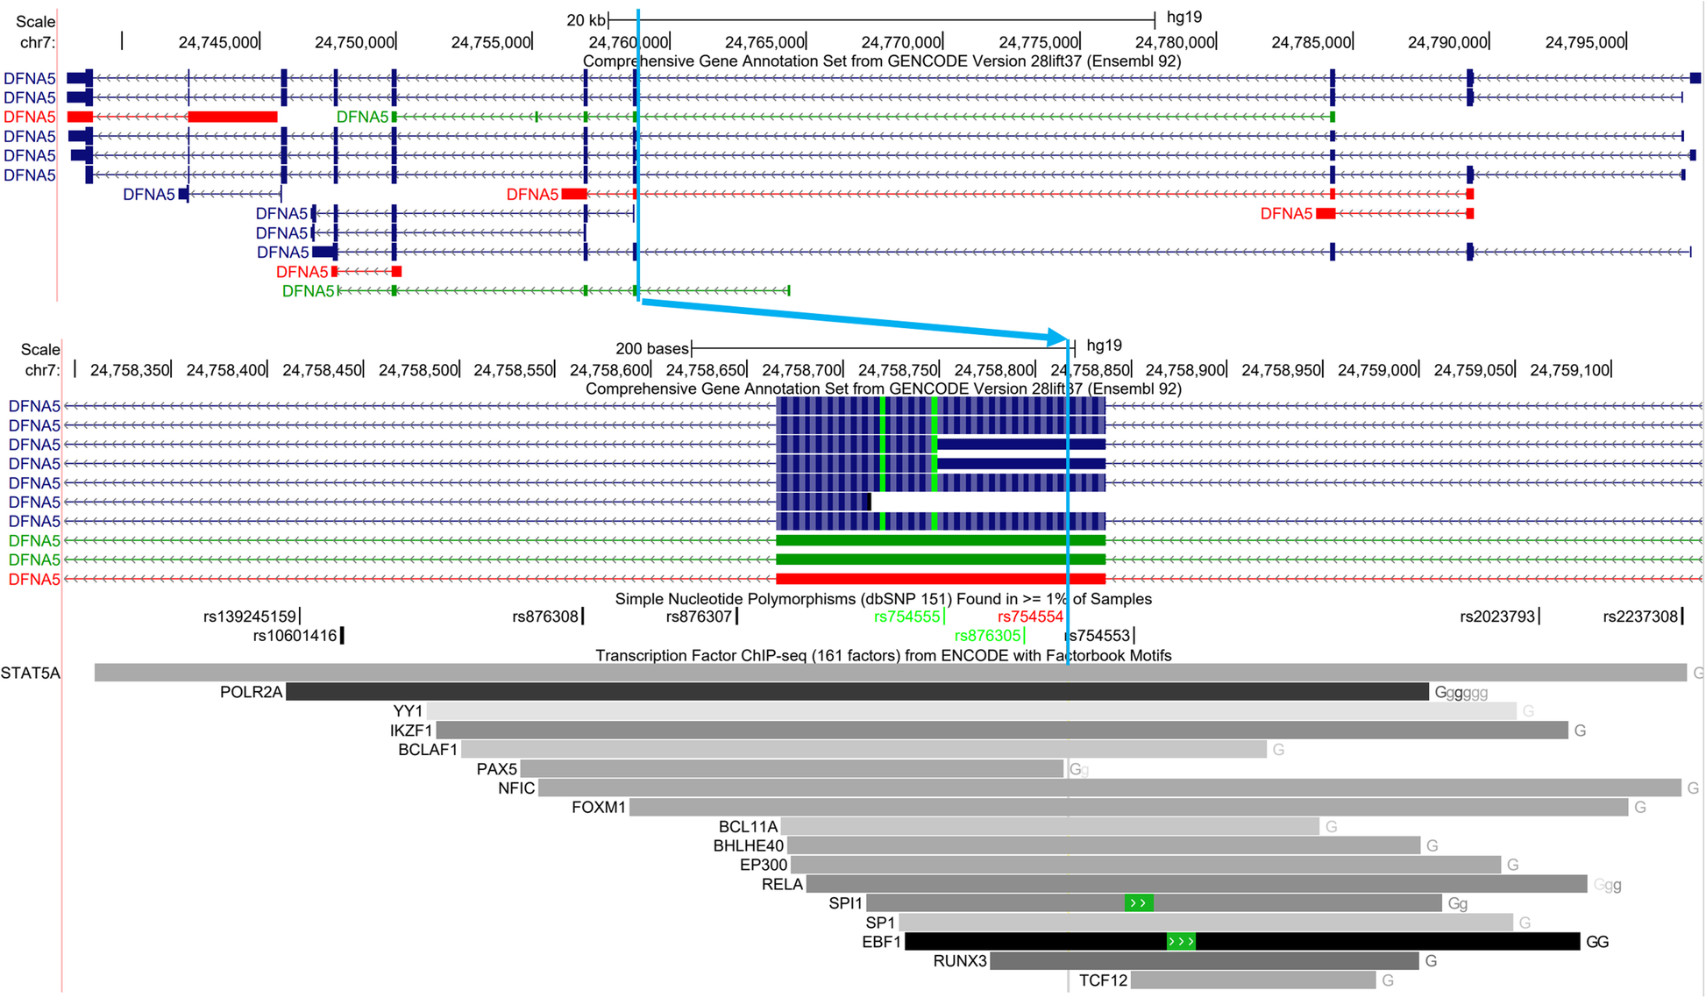
Task: Select position label 24,755,000
Action: (x=491, y=42)
